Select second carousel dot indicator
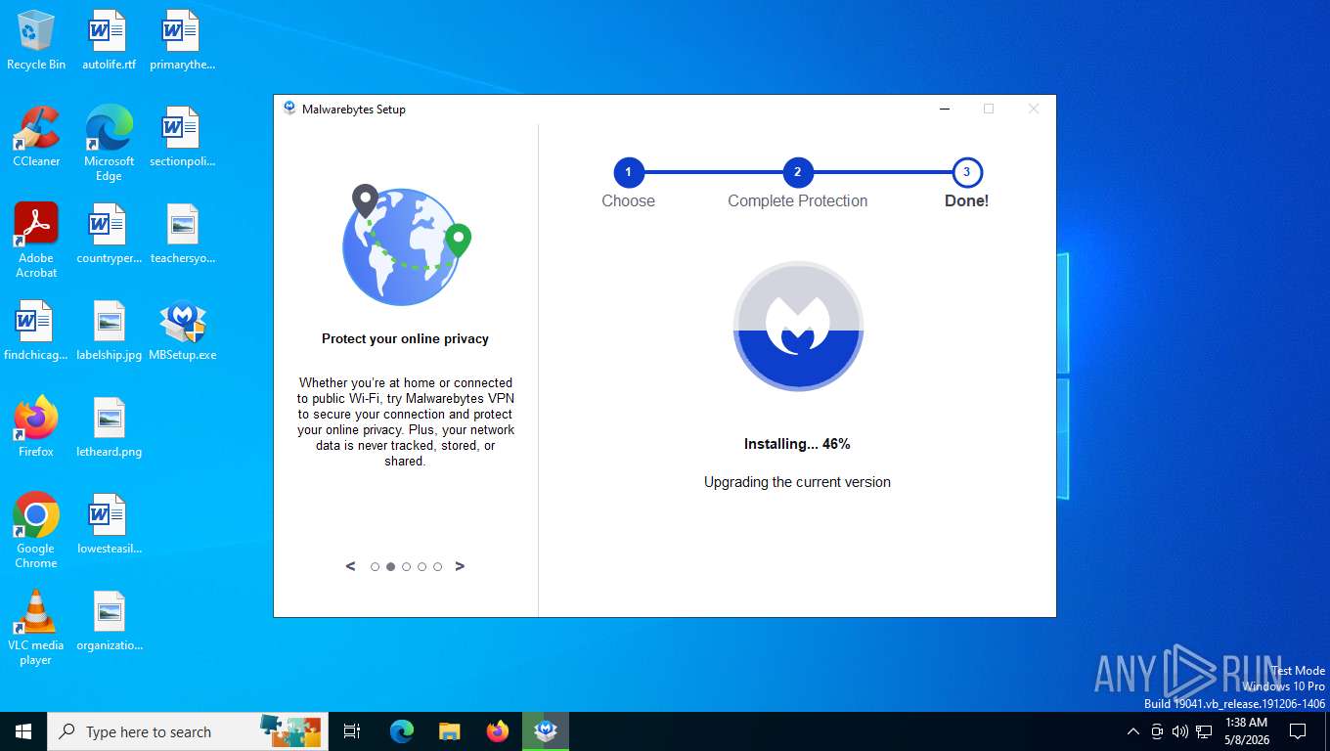This screenshot has height=751, width=1330. coord(390,566)
